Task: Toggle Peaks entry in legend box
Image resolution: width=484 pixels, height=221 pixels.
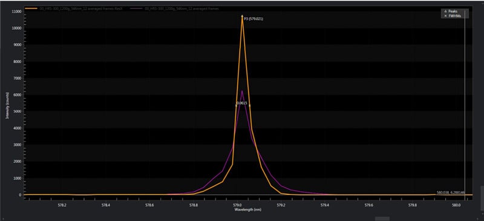Action: pyautogui.click(x=453, y=11)
